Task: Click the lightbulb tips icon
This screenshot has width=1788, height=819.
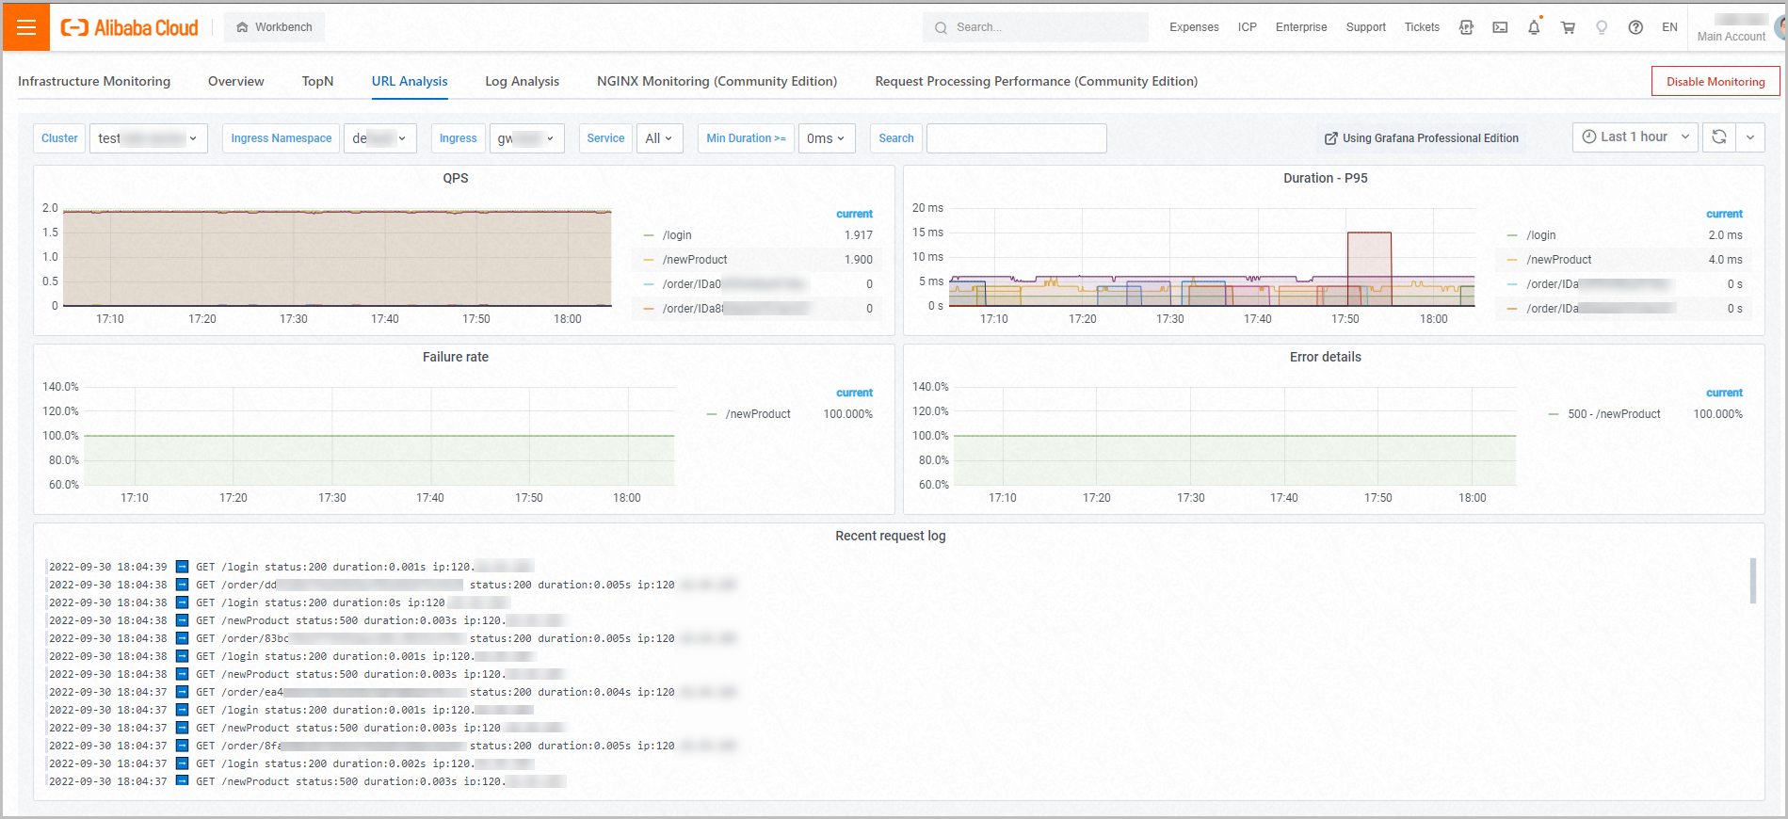Action: pos(1602,27)
